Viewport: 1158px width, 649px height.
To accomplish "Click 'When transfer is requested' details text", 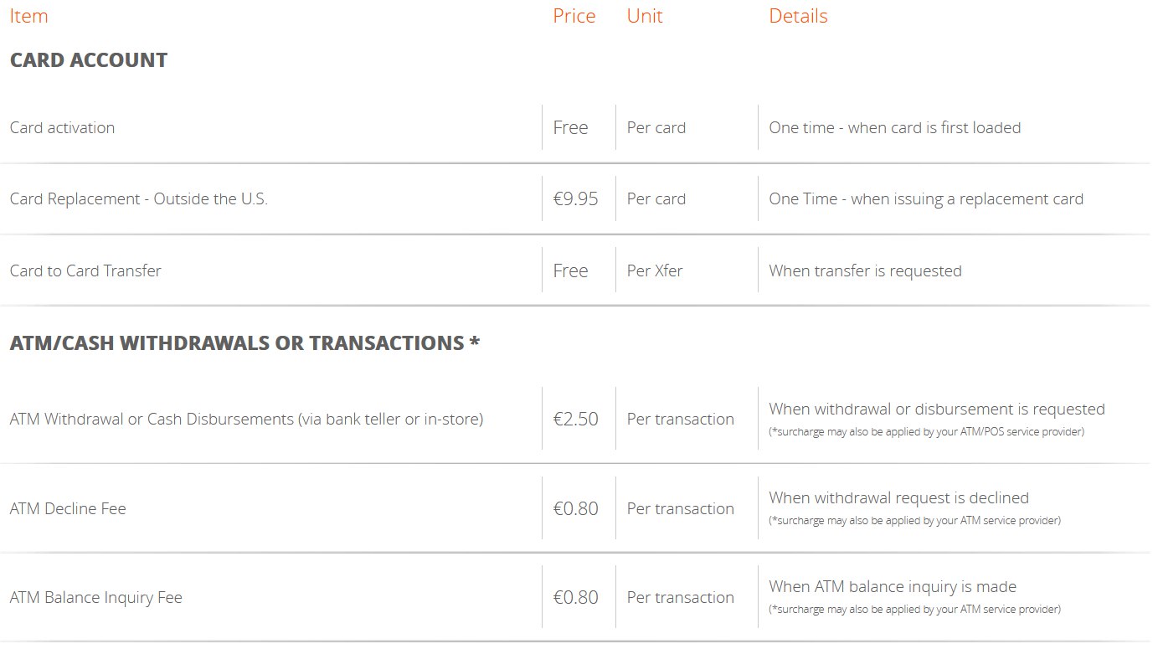I will click(x=866, y=270).
